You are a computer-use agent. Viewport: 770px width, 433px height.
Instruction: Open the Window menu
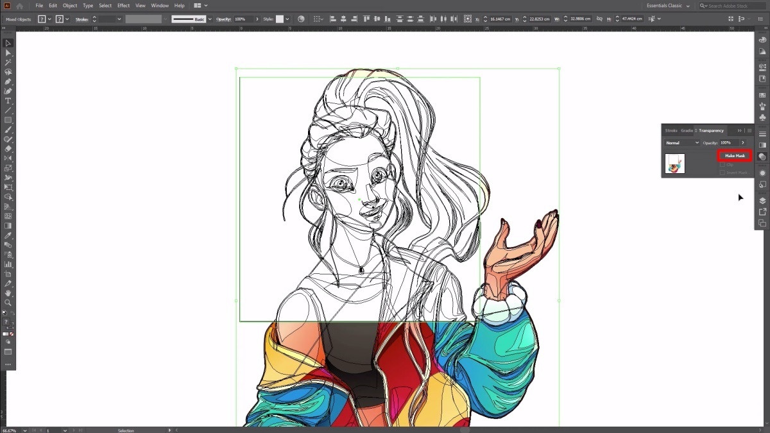click(x=160, y=6)
